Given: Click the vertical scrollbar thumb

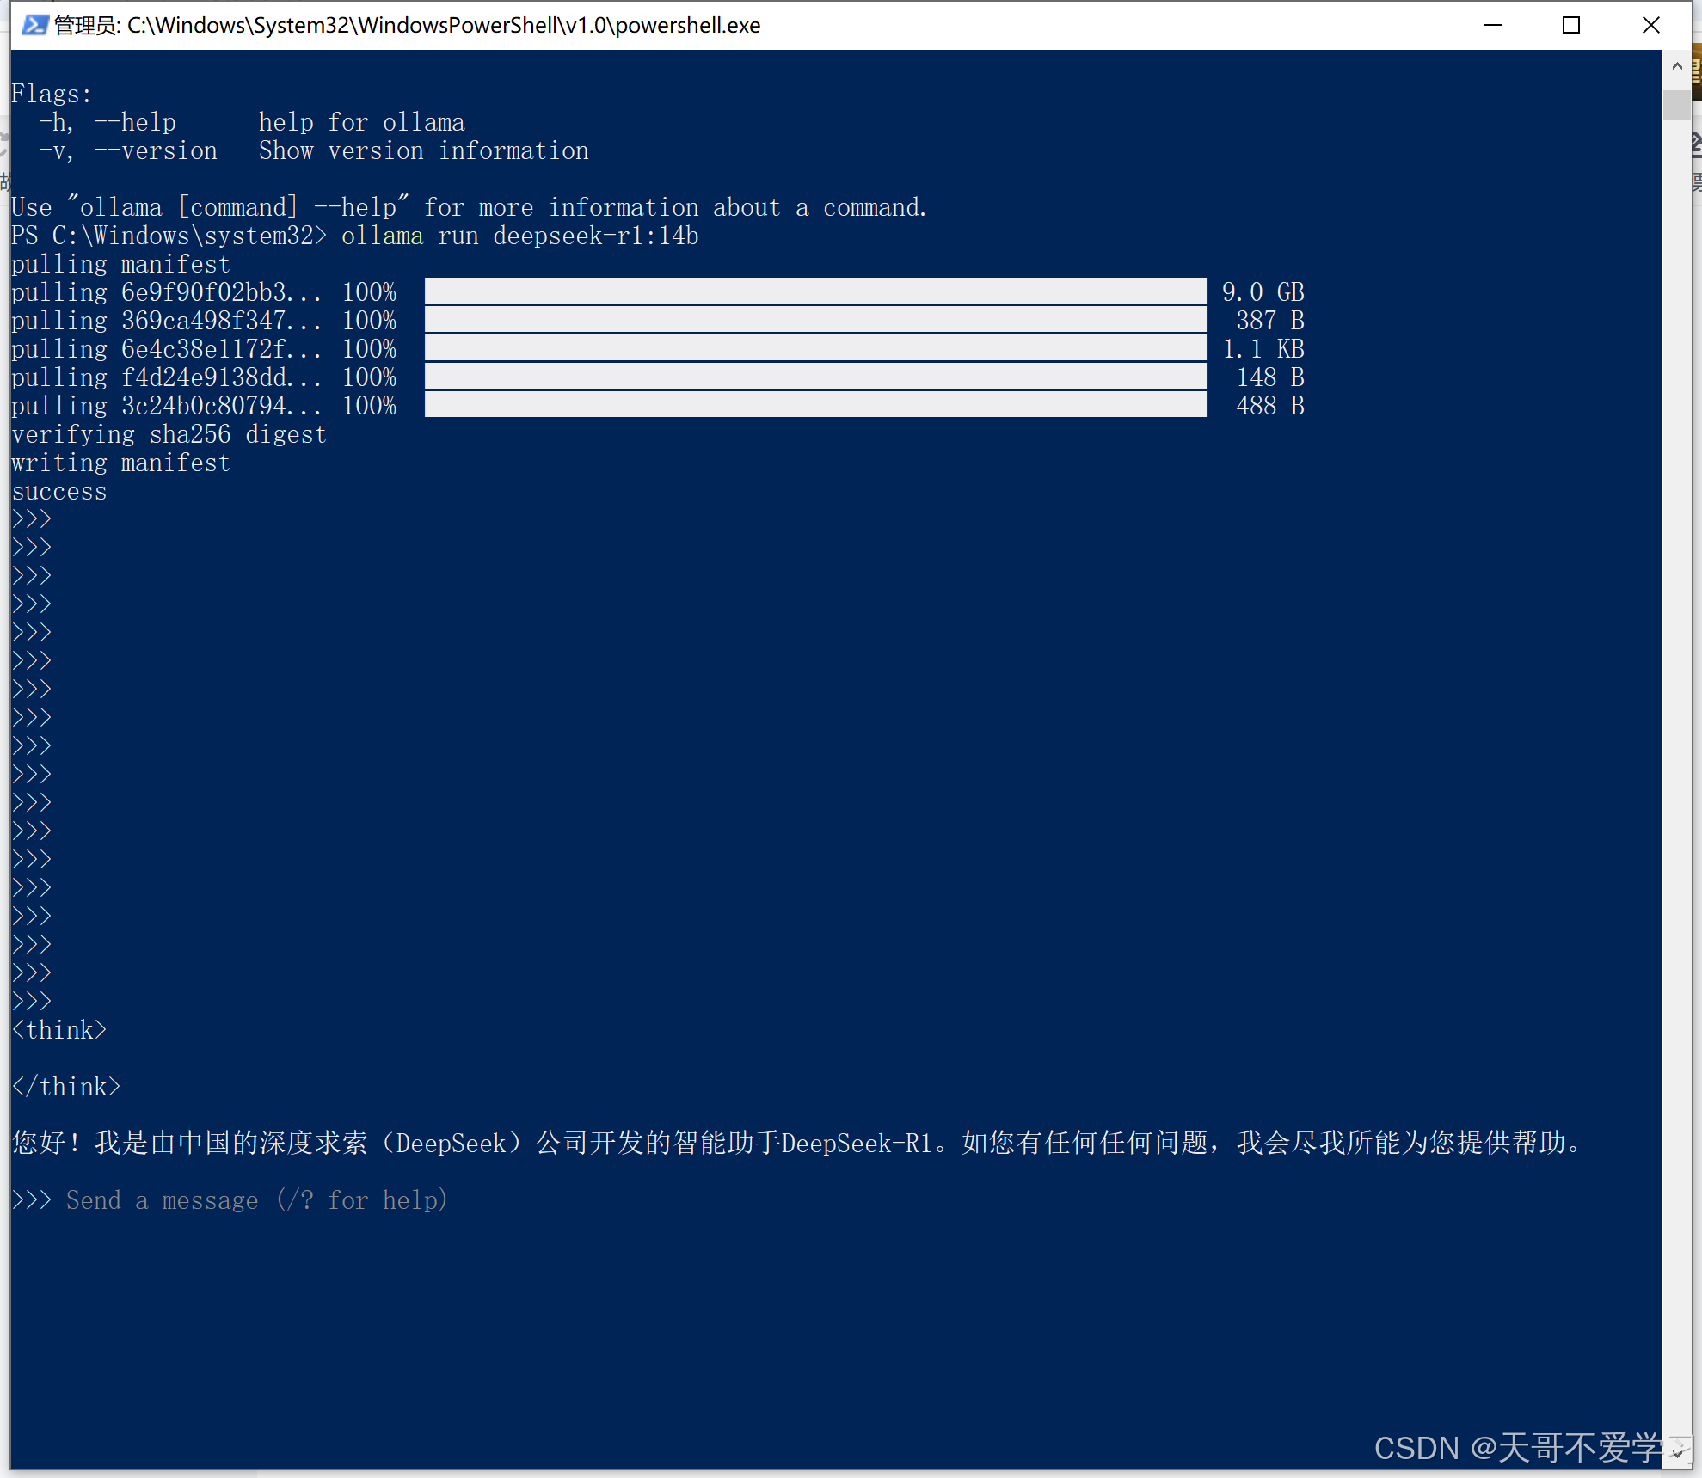Looking at the screenshot, I should point(1676,104).
